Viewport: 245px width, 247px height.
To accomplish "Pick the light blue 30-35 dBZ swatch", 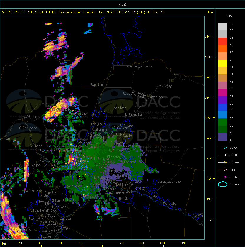I will pos(223,115).
